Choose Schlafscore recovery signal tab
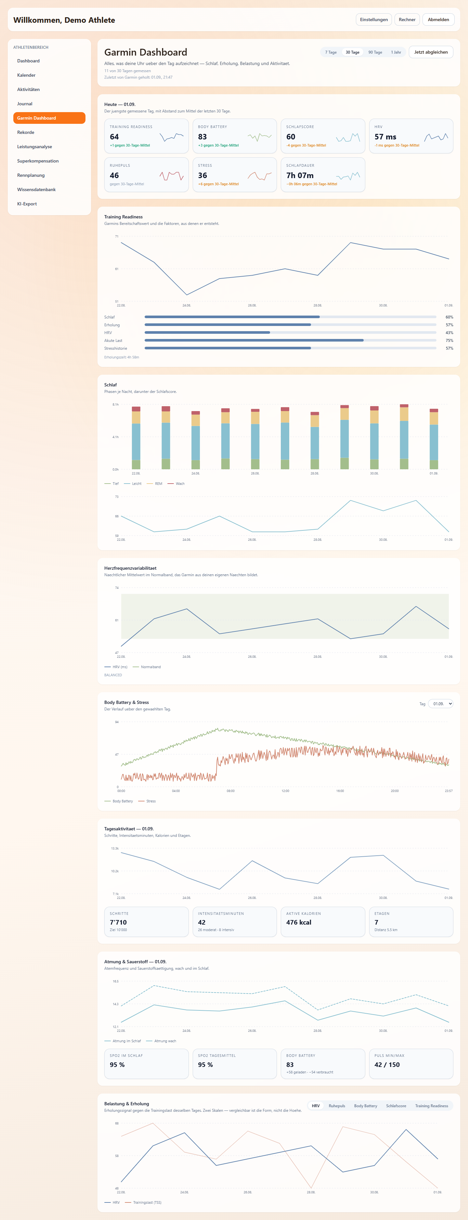The width and height of the screenshot is (468, 1220). tap(396, 1106)
